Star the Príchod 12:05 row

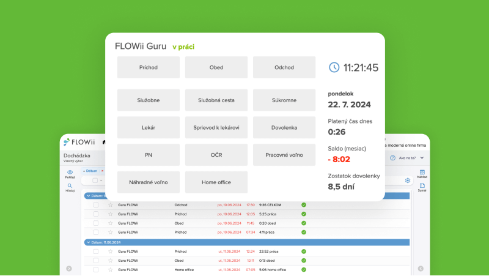click(111, 214)
